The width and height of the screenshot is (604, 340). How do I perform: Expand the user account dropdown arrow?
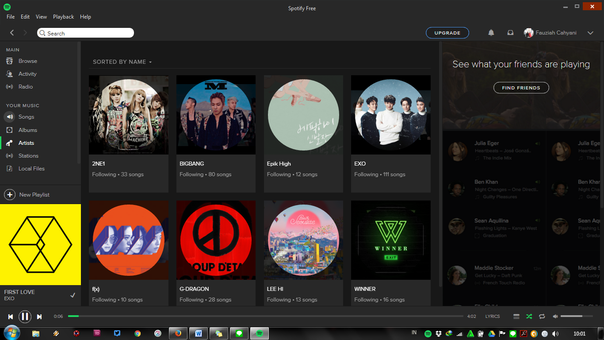pyautogui.click(x=590, y=33)
